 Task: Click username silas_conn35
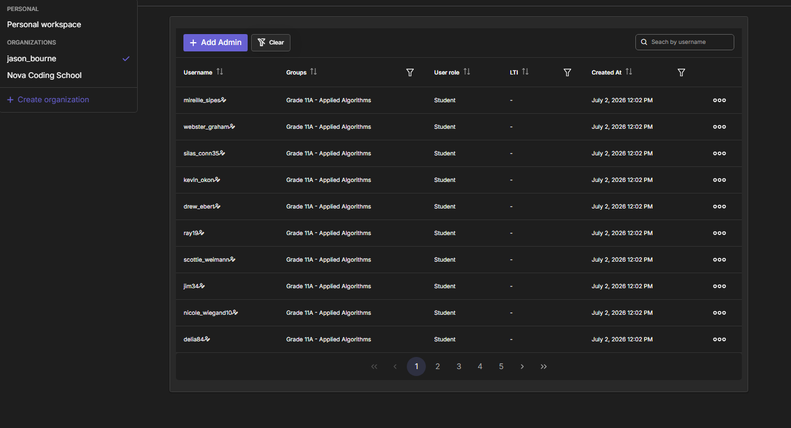[201, 154]
